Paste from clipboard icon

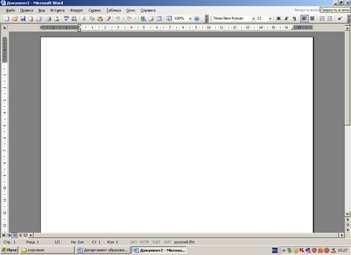point(100,19)
